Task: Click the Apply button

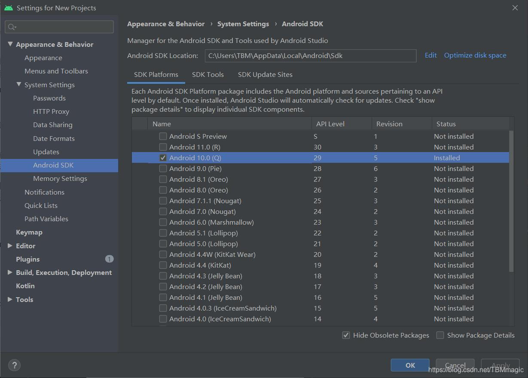Action: 501,365
